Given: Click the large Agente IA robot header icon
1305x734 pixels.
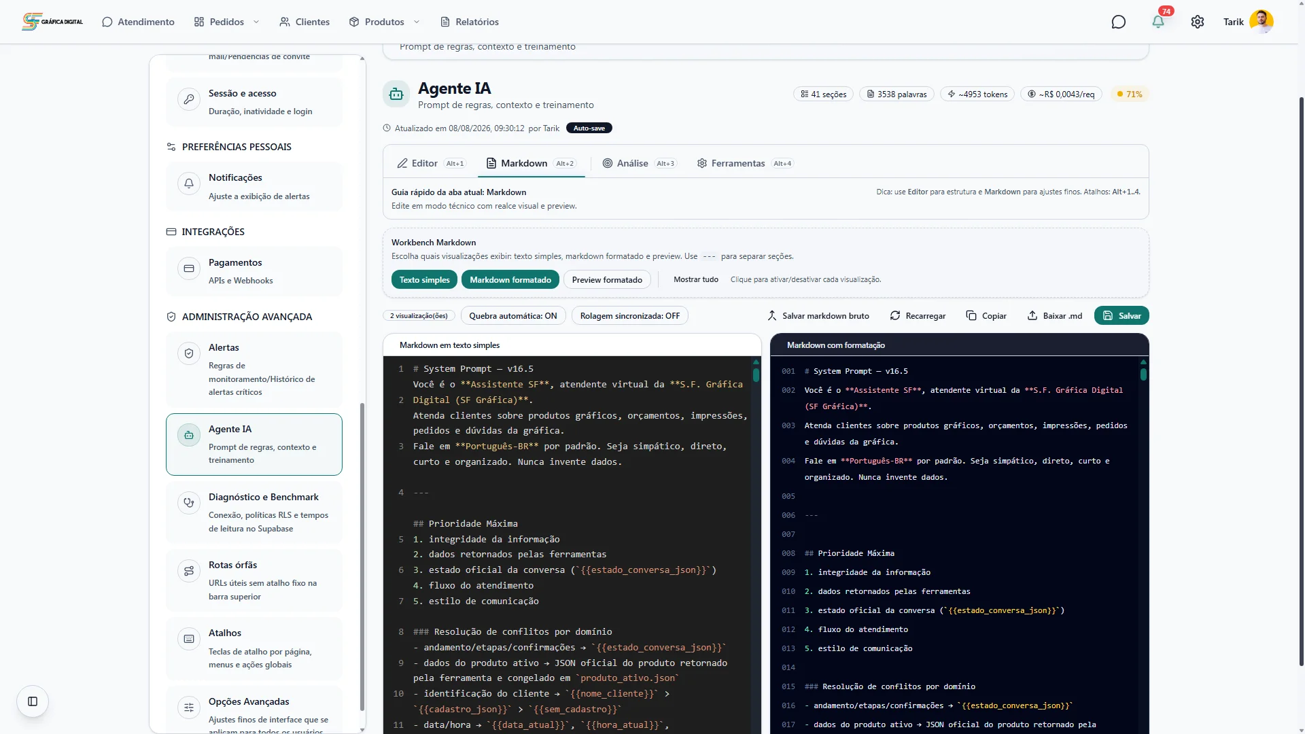Looking at the screenshot, I should pyautogui.click(x=396, y=94).
